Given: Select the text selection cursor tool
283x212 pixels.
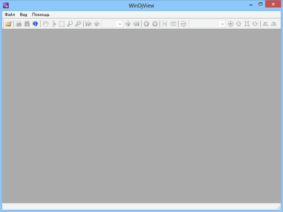Looking at the screenshot, I should coord(54,24).
